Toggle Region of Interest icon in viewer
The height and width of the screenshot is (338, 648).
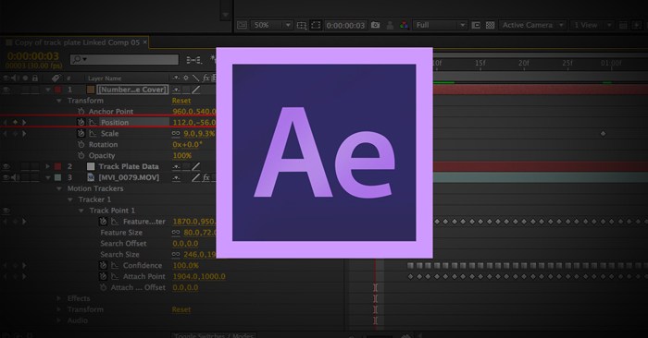tap(476, 25)
